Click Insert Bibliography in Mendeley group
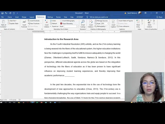Viewport: 165px width, 124px height. click(67, 21)
